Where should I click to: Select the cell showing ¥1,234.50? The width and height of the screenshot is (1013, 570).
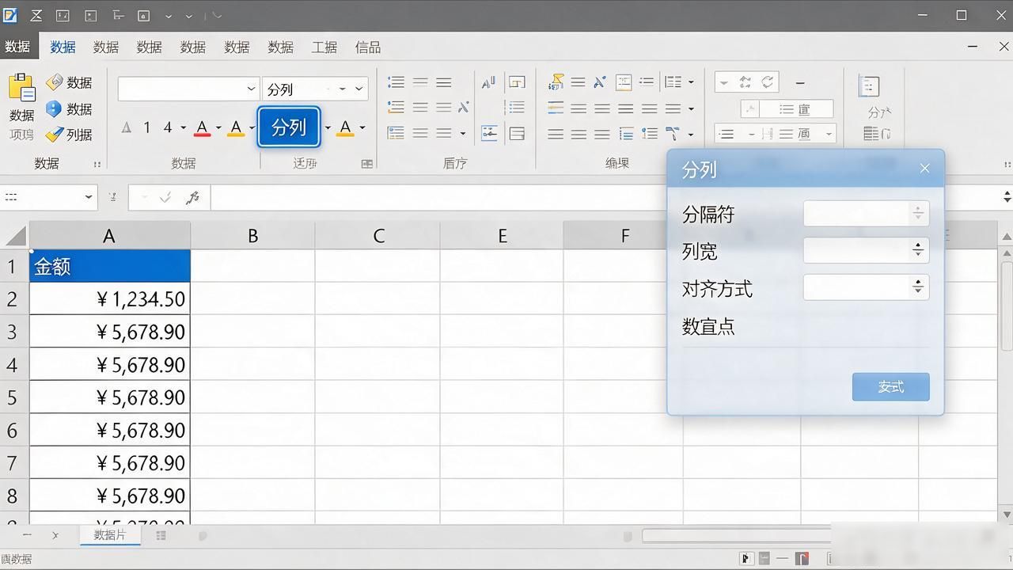[110, 298]
